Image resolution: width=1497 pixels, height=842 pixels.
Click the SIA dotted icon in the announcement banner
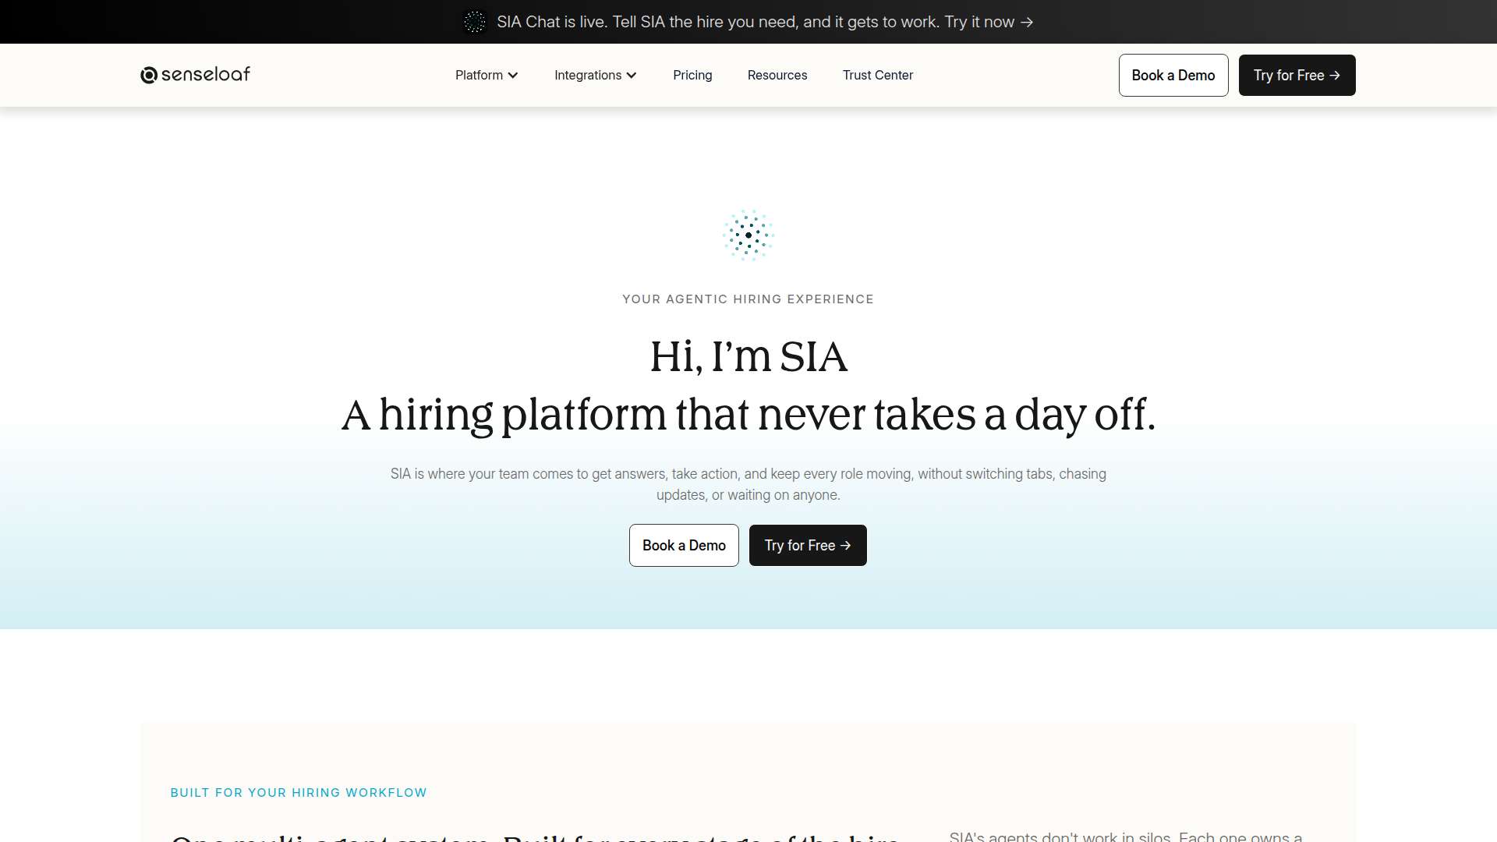click(475, 22)
